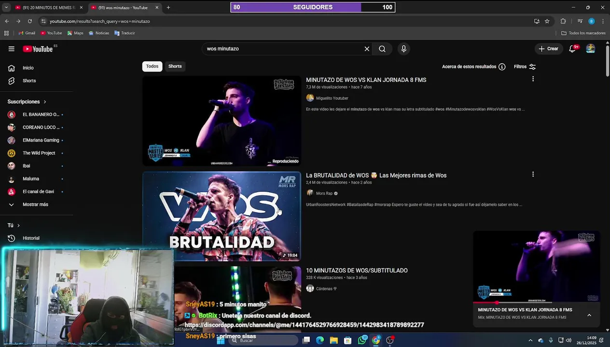Click the magnifier search button
Screen dimensions: 610x347
(382, 49)
